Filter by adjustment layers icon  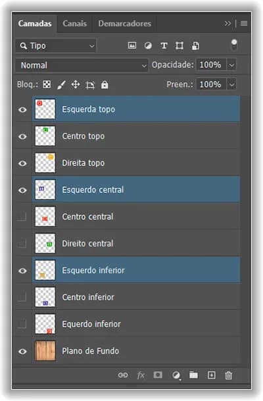click(x=148, y=46)
